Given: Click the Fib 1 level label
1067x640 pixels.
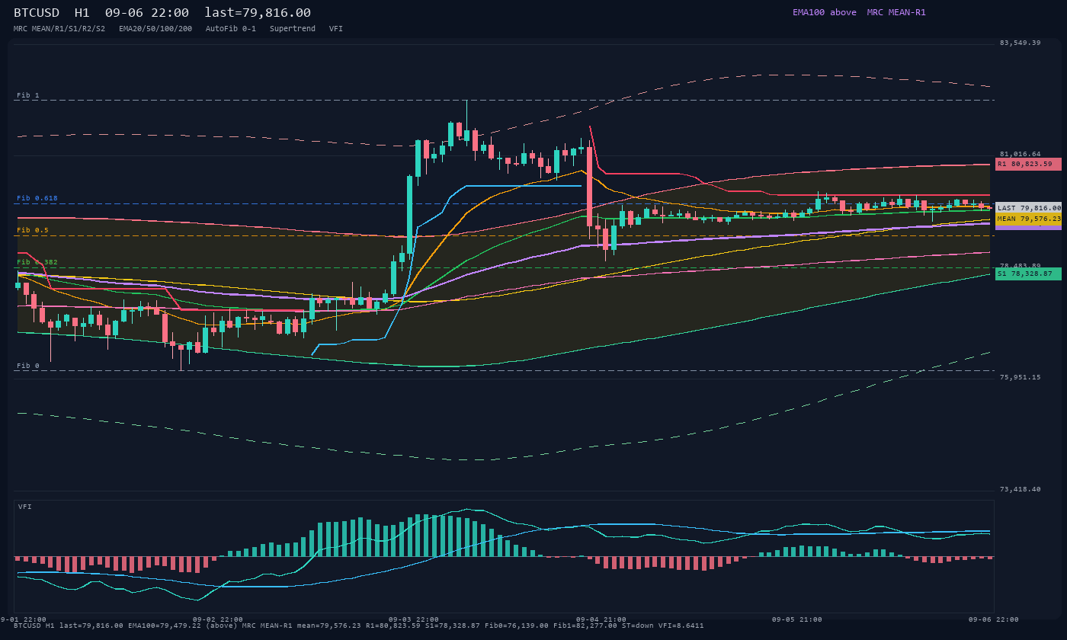Looking at the screenshot, I should click(x=28, y=95).
